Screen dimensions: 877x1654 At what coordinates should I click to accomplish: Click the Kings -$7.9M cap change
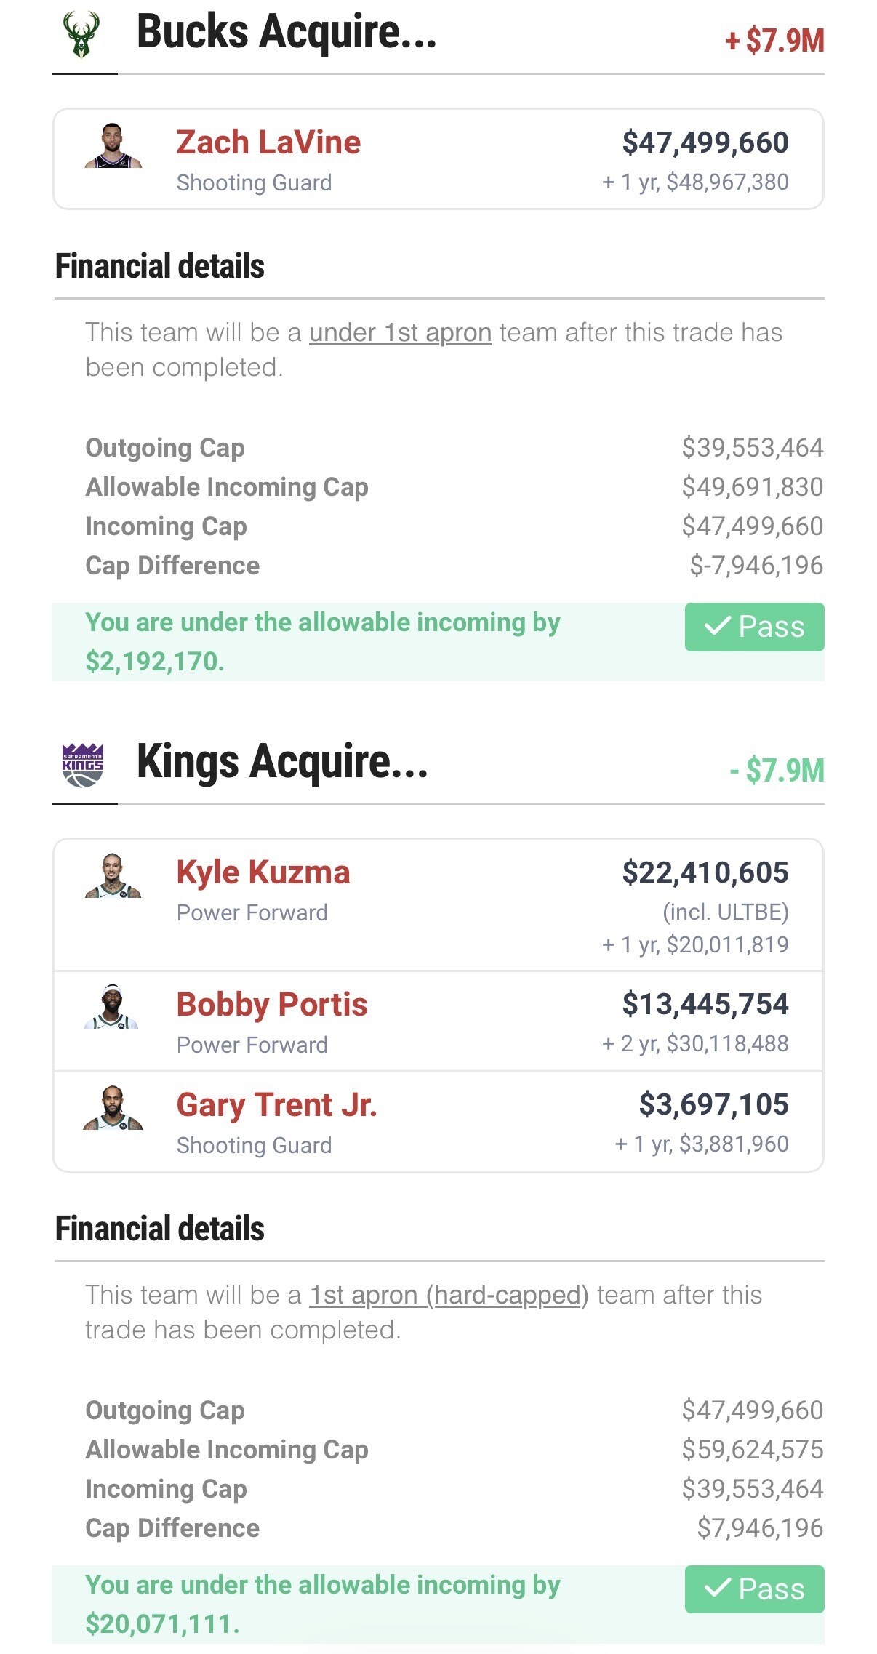777,771
